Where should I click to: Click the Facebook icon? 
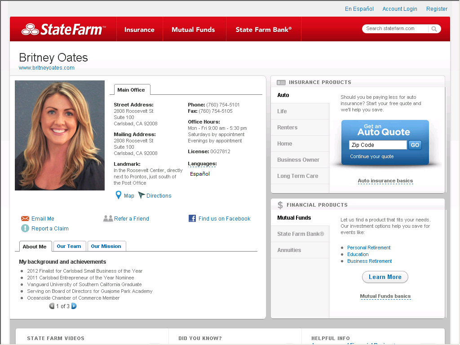tap(192, 218)
